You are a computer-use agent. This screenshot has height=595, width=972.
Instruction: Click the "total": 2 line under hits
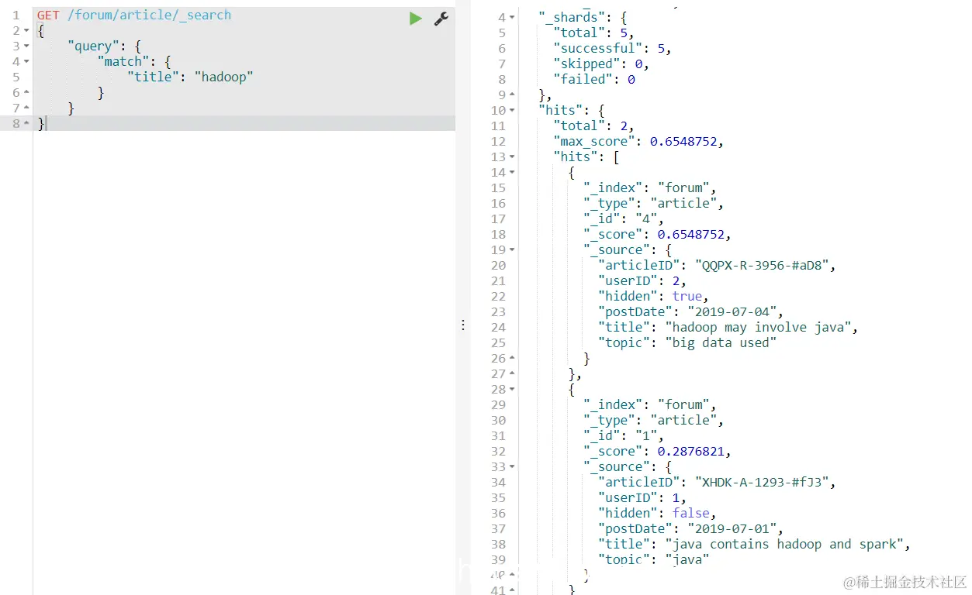click(x=593, y=126)
